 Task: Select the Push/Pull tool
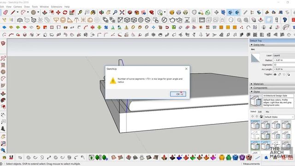[45, 12]
